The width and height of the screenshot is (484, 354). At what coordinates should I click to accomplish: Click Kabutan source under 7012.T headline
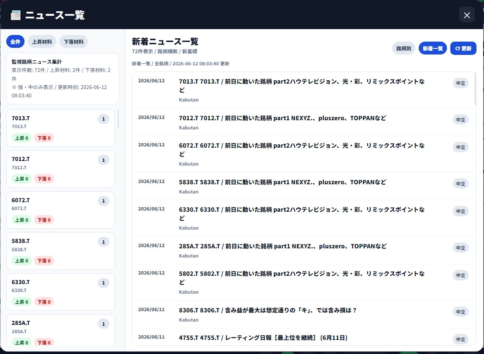189,127
